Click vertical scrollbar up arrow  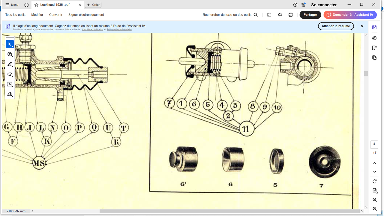coord(366,35)
